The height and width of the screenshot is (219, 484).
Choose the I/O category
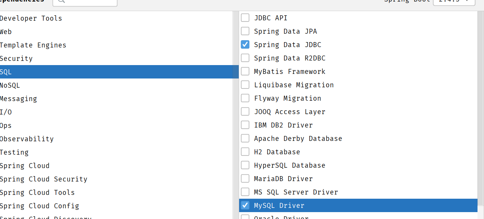pos(117,112)
